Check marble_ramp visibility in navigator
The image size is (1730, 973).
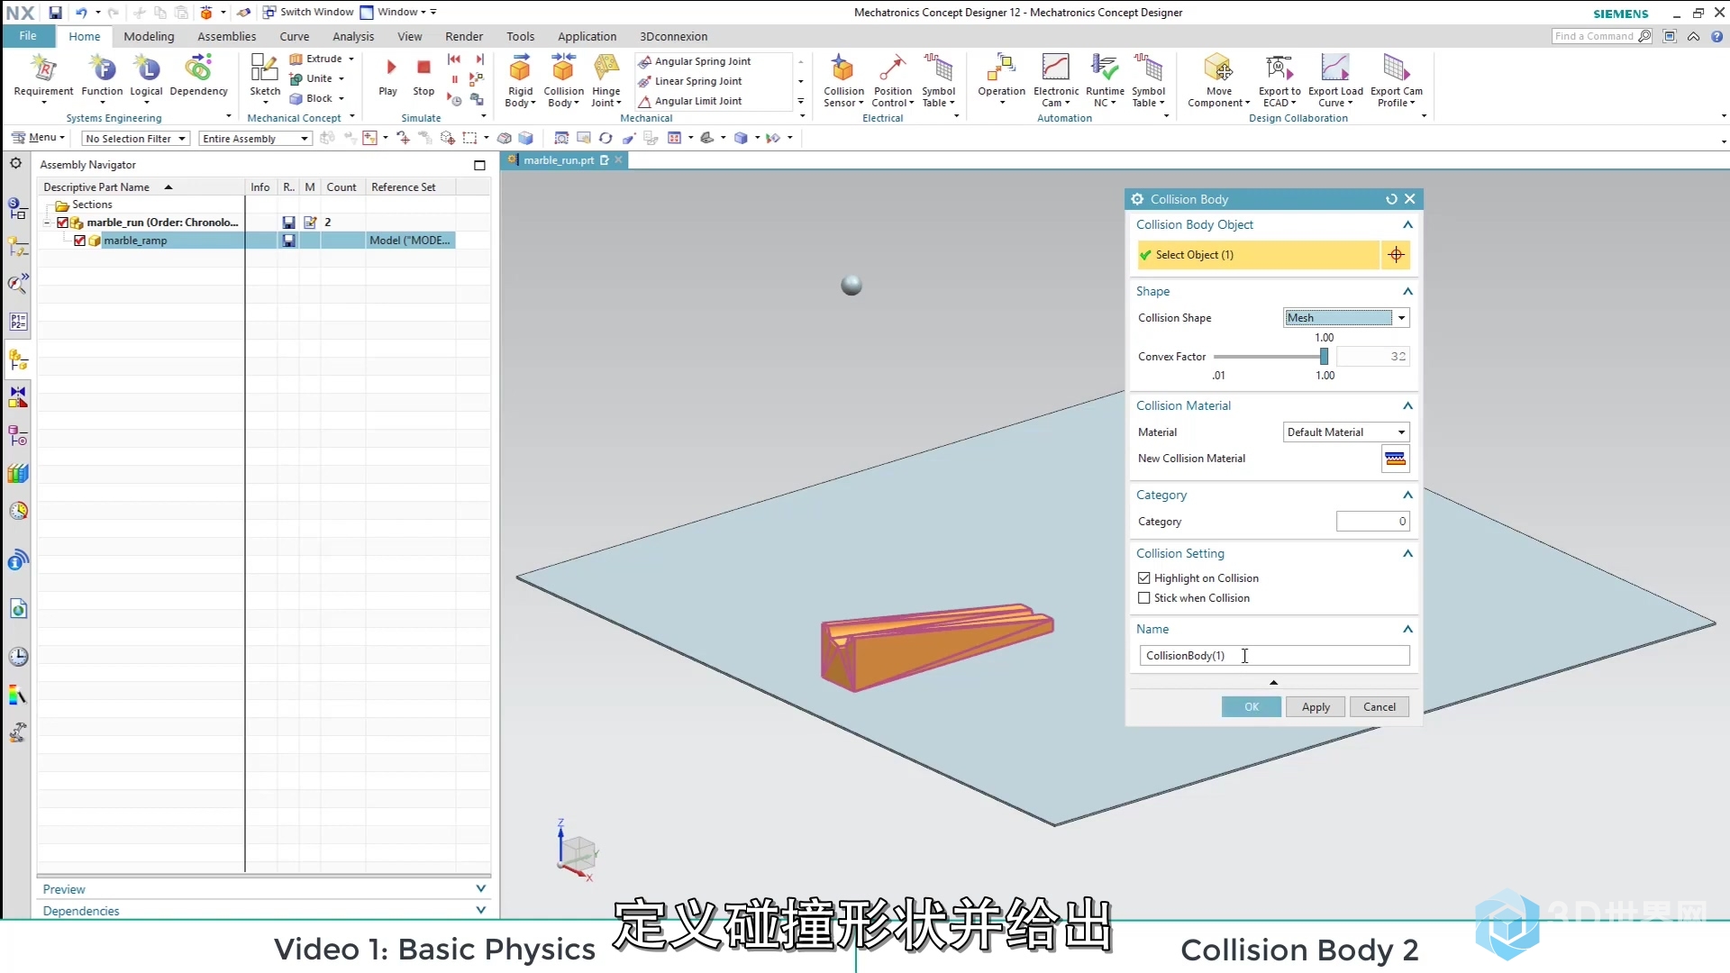click(x=78, y=240)
